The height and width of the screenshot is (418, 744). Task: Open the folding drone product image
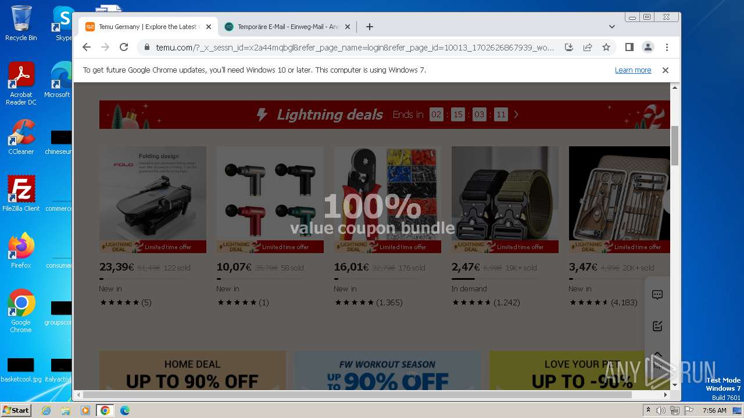pyautogui.click(x=153, y=199)
